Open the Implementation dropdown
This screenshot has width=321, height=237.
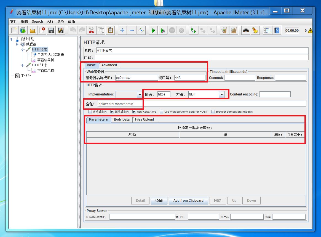140,94
